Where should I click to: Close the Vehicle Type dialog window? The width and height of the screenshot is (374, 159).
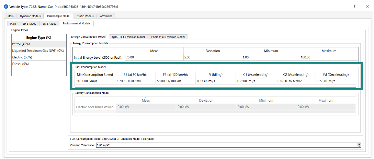click(x=367, y=7)
